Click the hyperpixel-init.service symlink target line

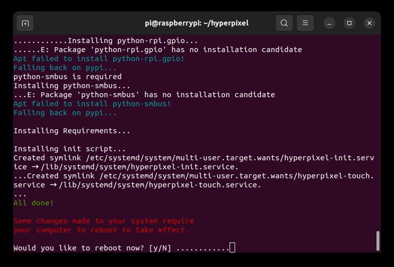point(126,167)
